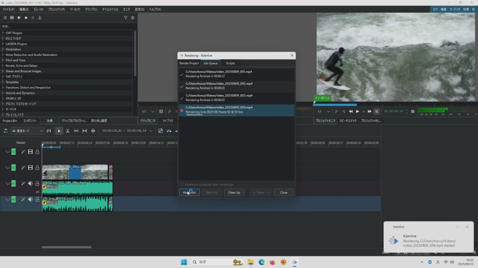Open the Firefox icon in the taskbar
The height and width of the screenshot is (268, 478).
[273, 262]
